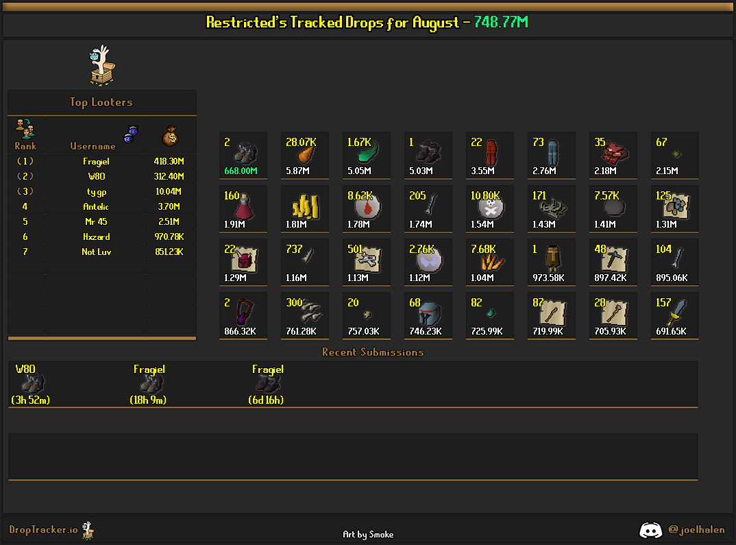The image size is (736, 545).
Task: Select the scroll icon worth 719.99K
Action: point(553,313)
